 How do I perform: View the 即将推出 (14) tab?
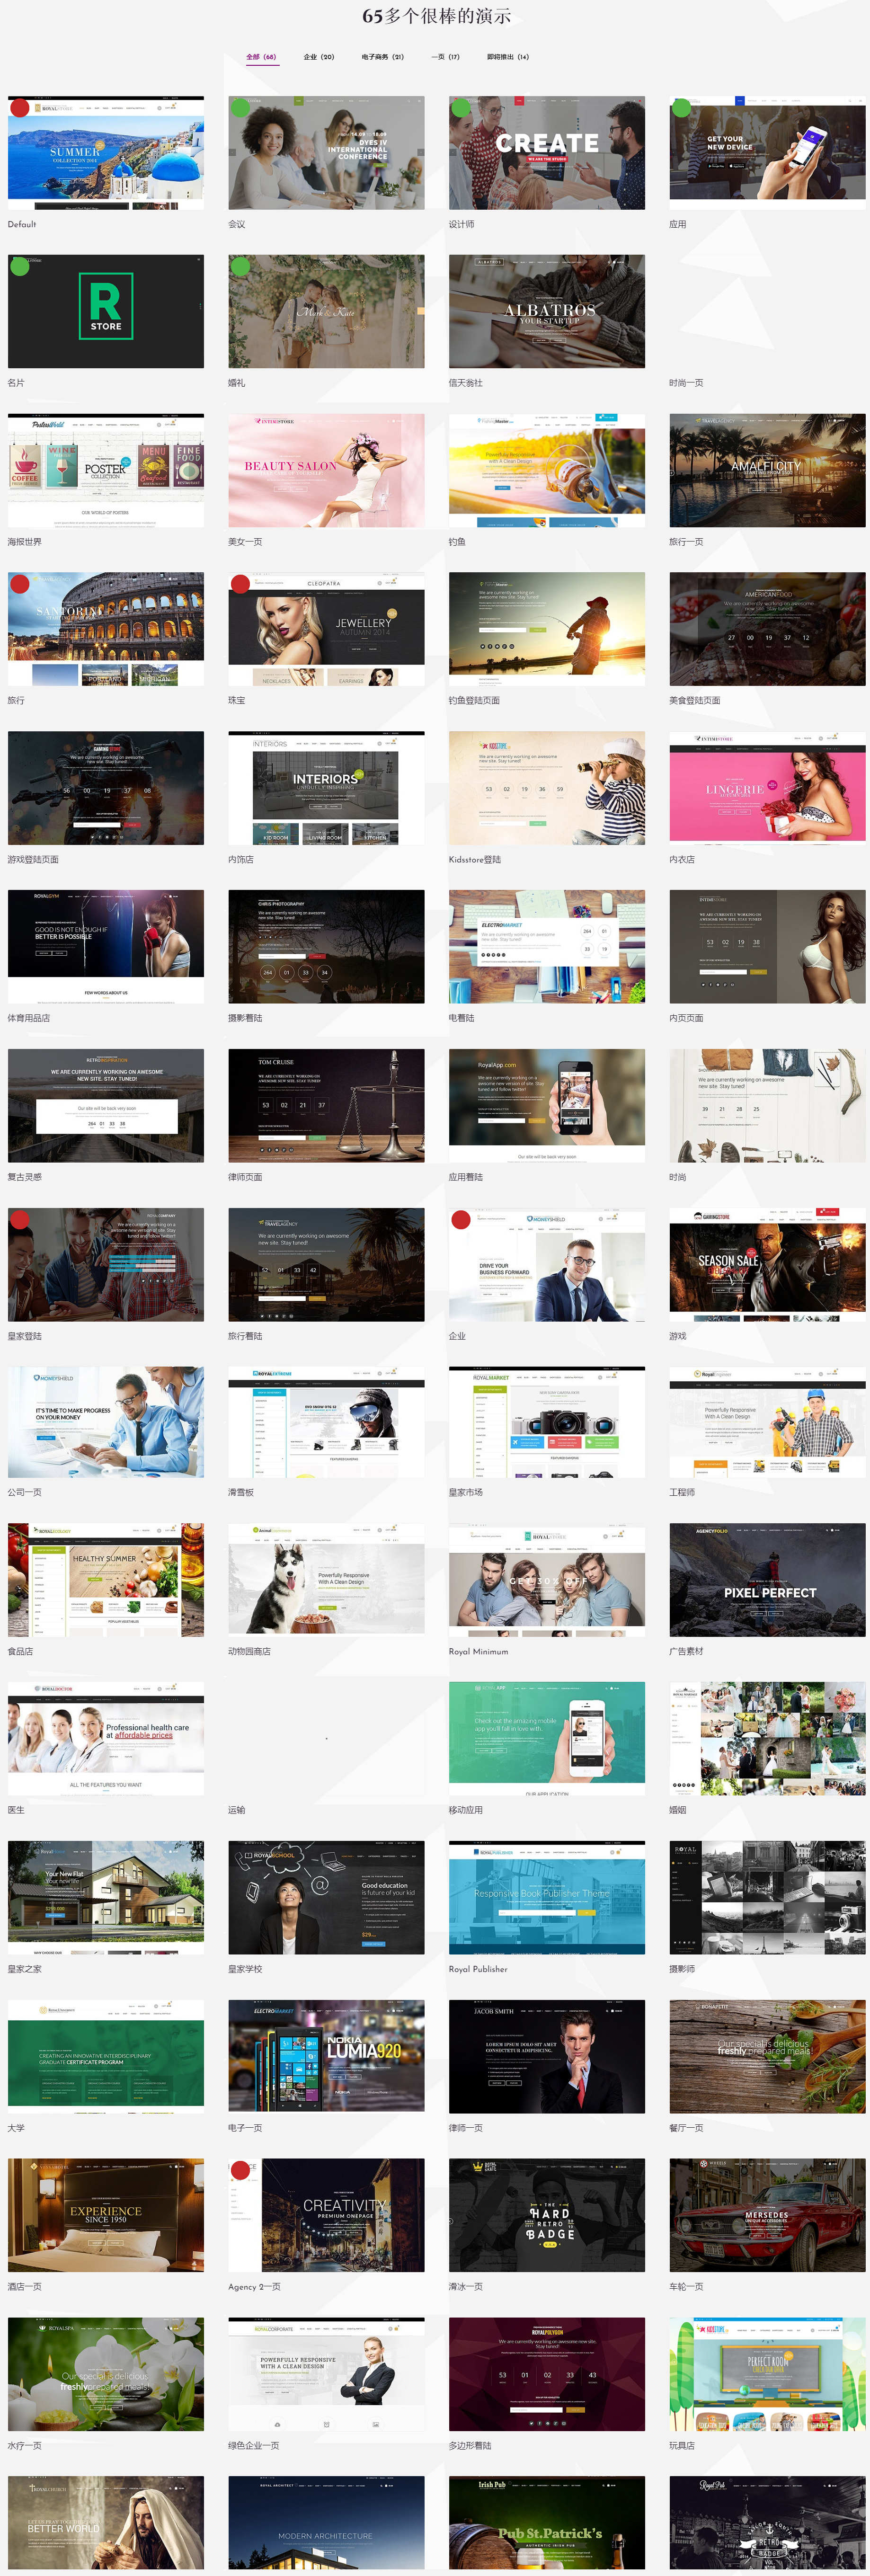point(508,57)
